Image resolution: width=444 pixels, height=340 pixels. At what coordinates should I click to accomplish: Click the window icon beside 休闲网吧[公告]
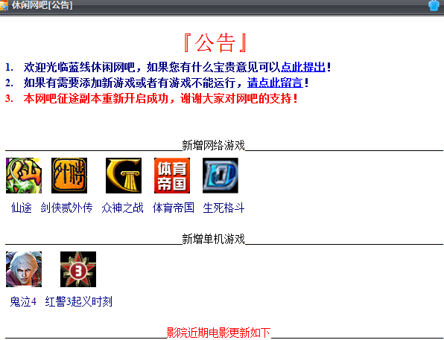click(4, 5)
